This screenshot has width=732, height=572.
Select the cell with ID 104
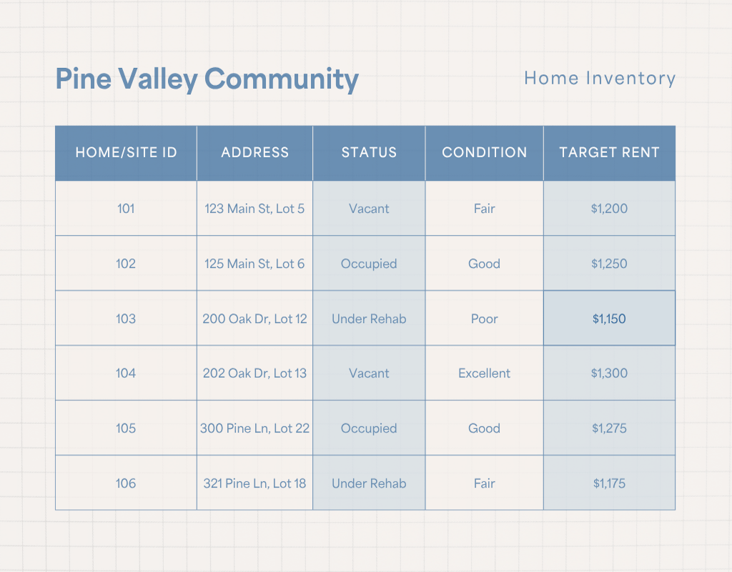coord(126,373)
